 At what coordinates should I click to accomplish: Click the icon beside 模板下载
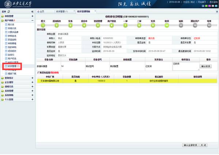click(x=6, y=73)
